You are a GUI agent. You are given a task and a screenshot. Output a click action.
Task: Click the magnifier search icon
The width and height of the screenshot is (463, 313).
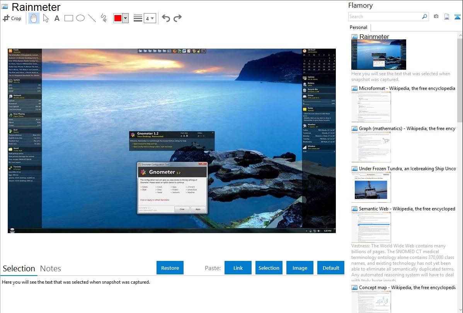point(424,17)
